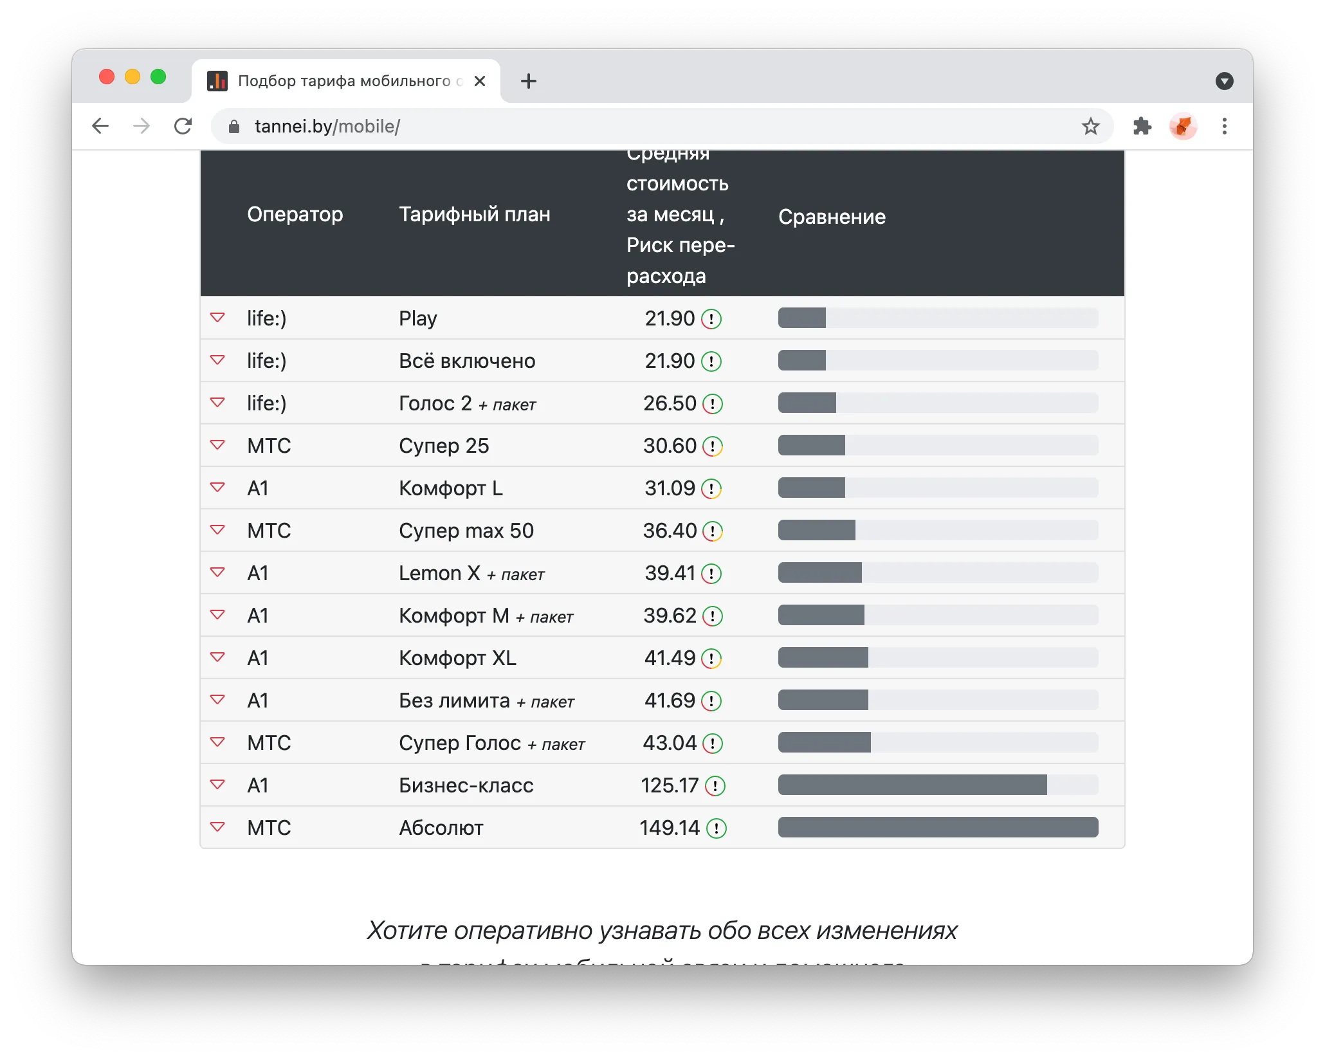
Task: Click the Тарифный план column header
Action: pos(475,214)
